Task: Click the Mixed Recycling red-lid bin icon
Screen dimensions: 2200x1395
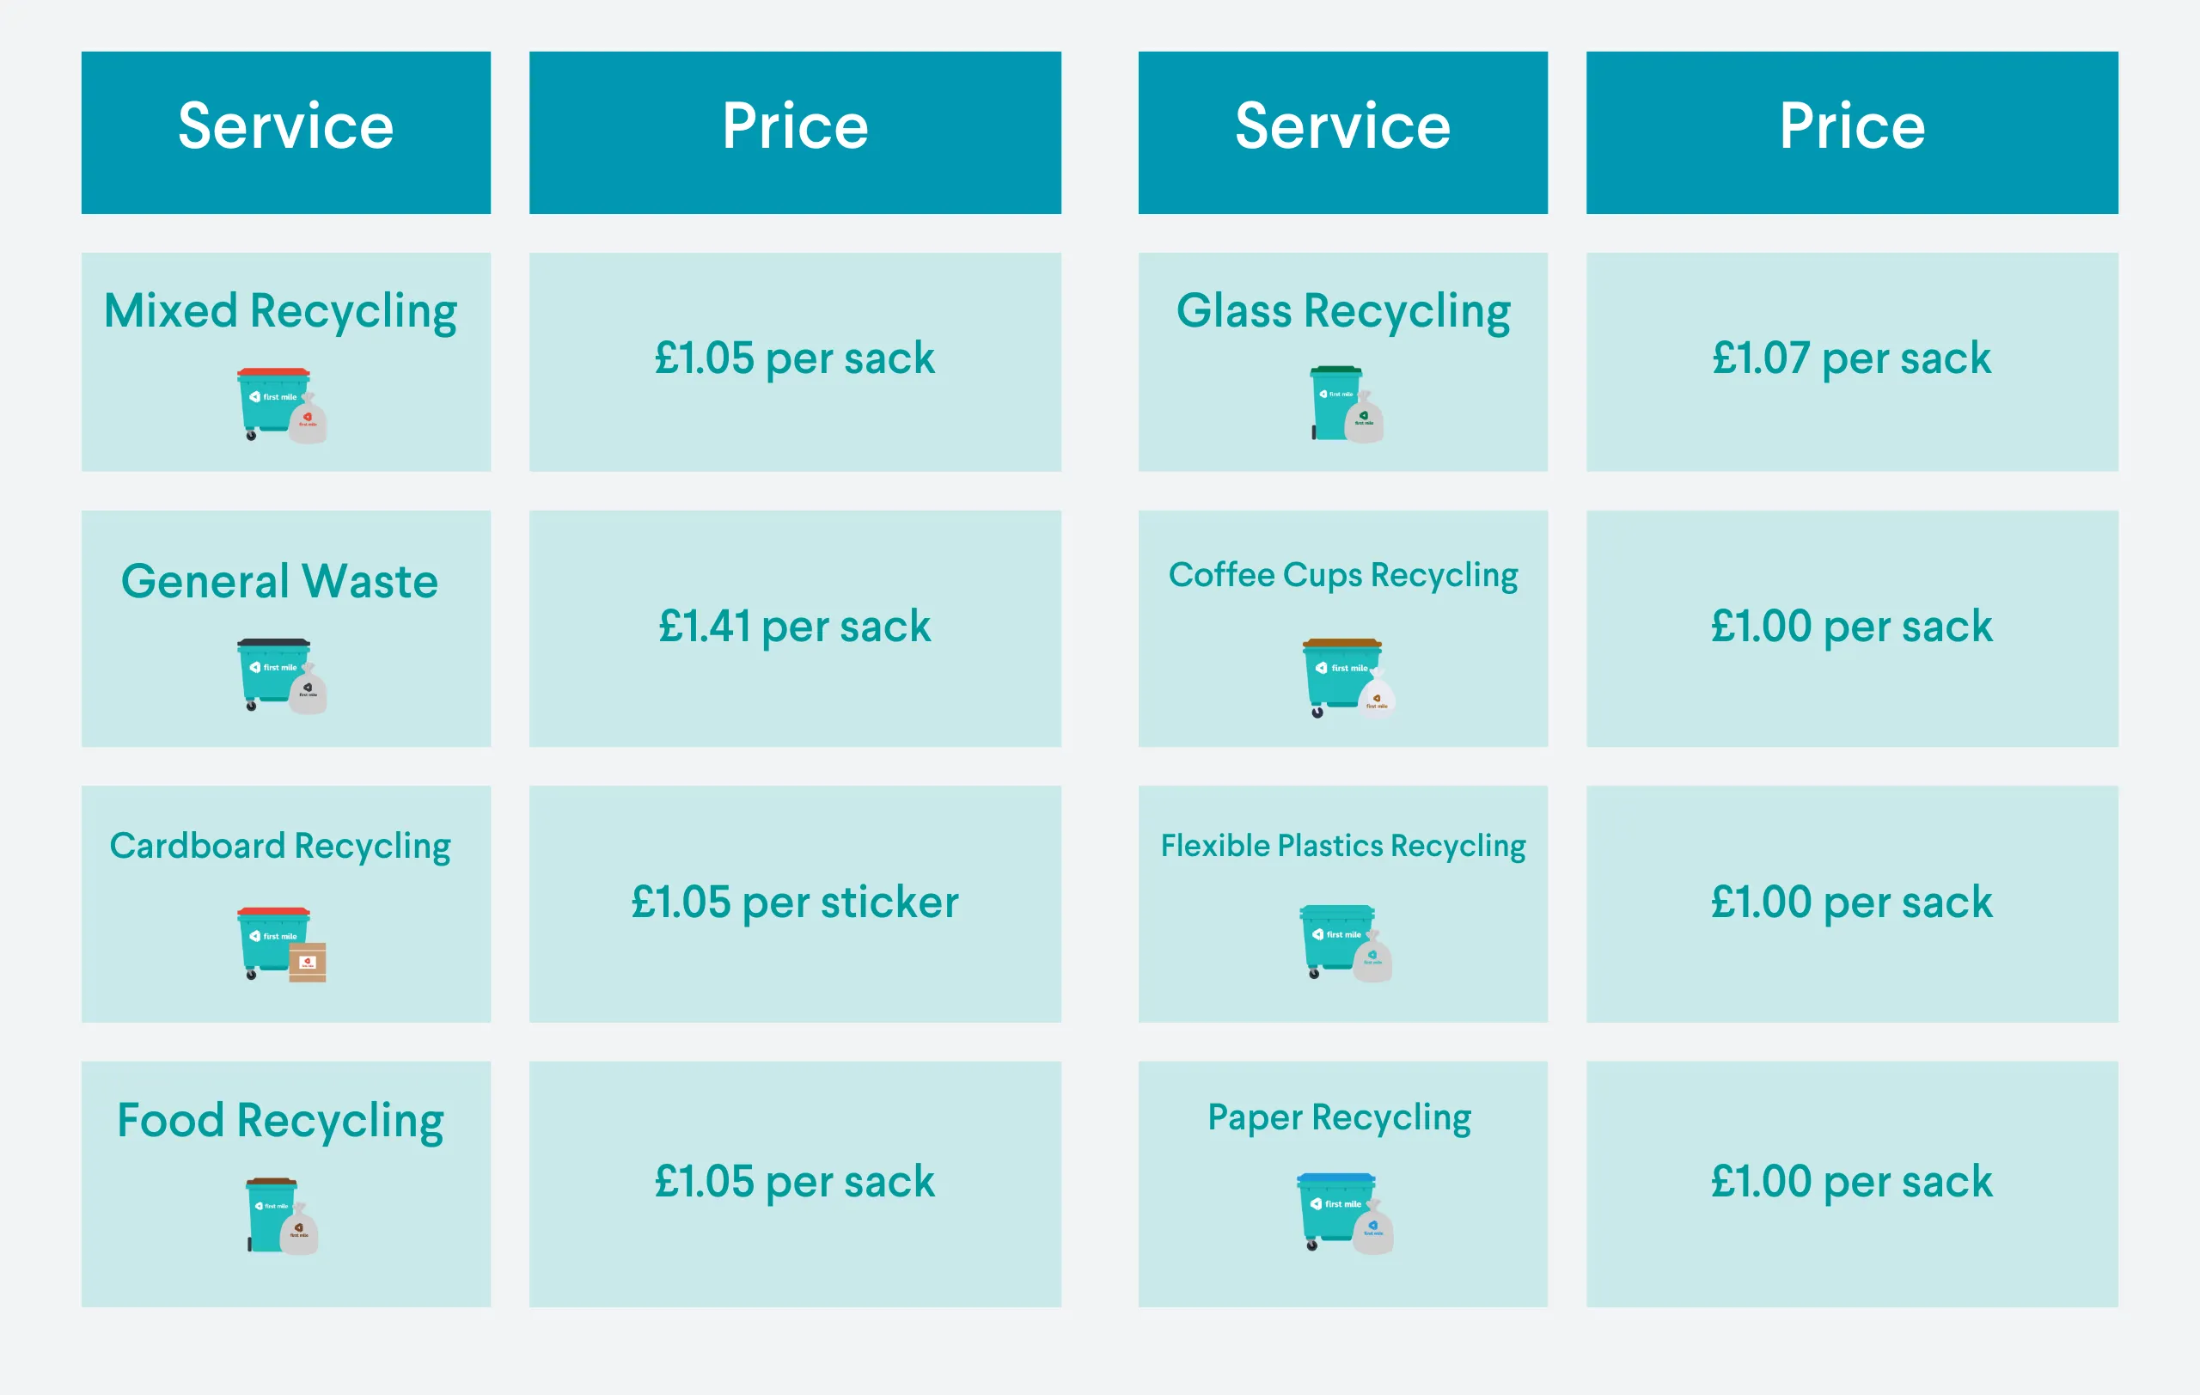Action: (x=280, y=405)
